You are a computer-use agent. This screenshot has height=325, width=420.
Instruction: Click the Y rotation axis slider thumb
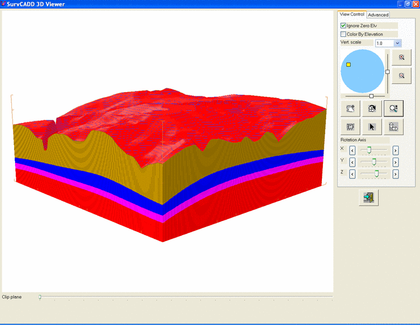coord(374,162)
